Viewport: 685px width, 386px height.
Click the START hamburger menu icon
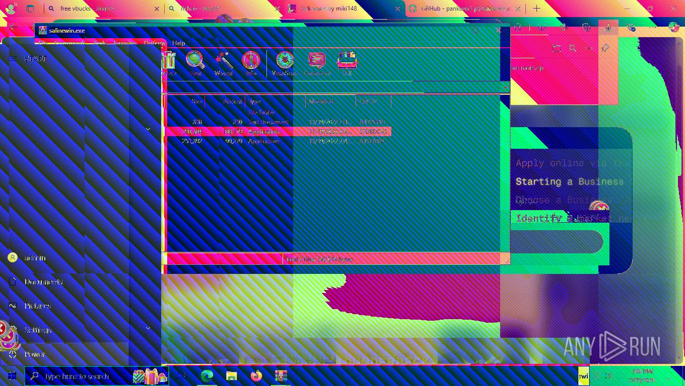tap(13, 59)
